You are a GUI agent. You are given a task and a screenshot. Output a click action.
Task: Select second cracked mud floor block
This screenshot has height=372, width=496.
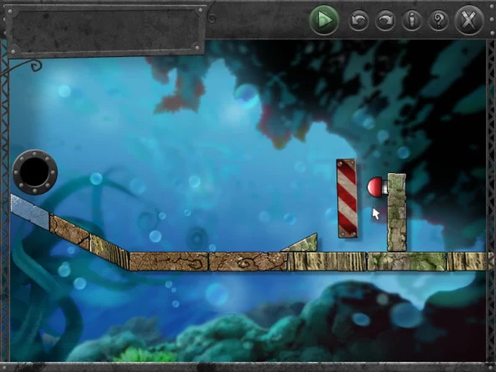point(248,261)
